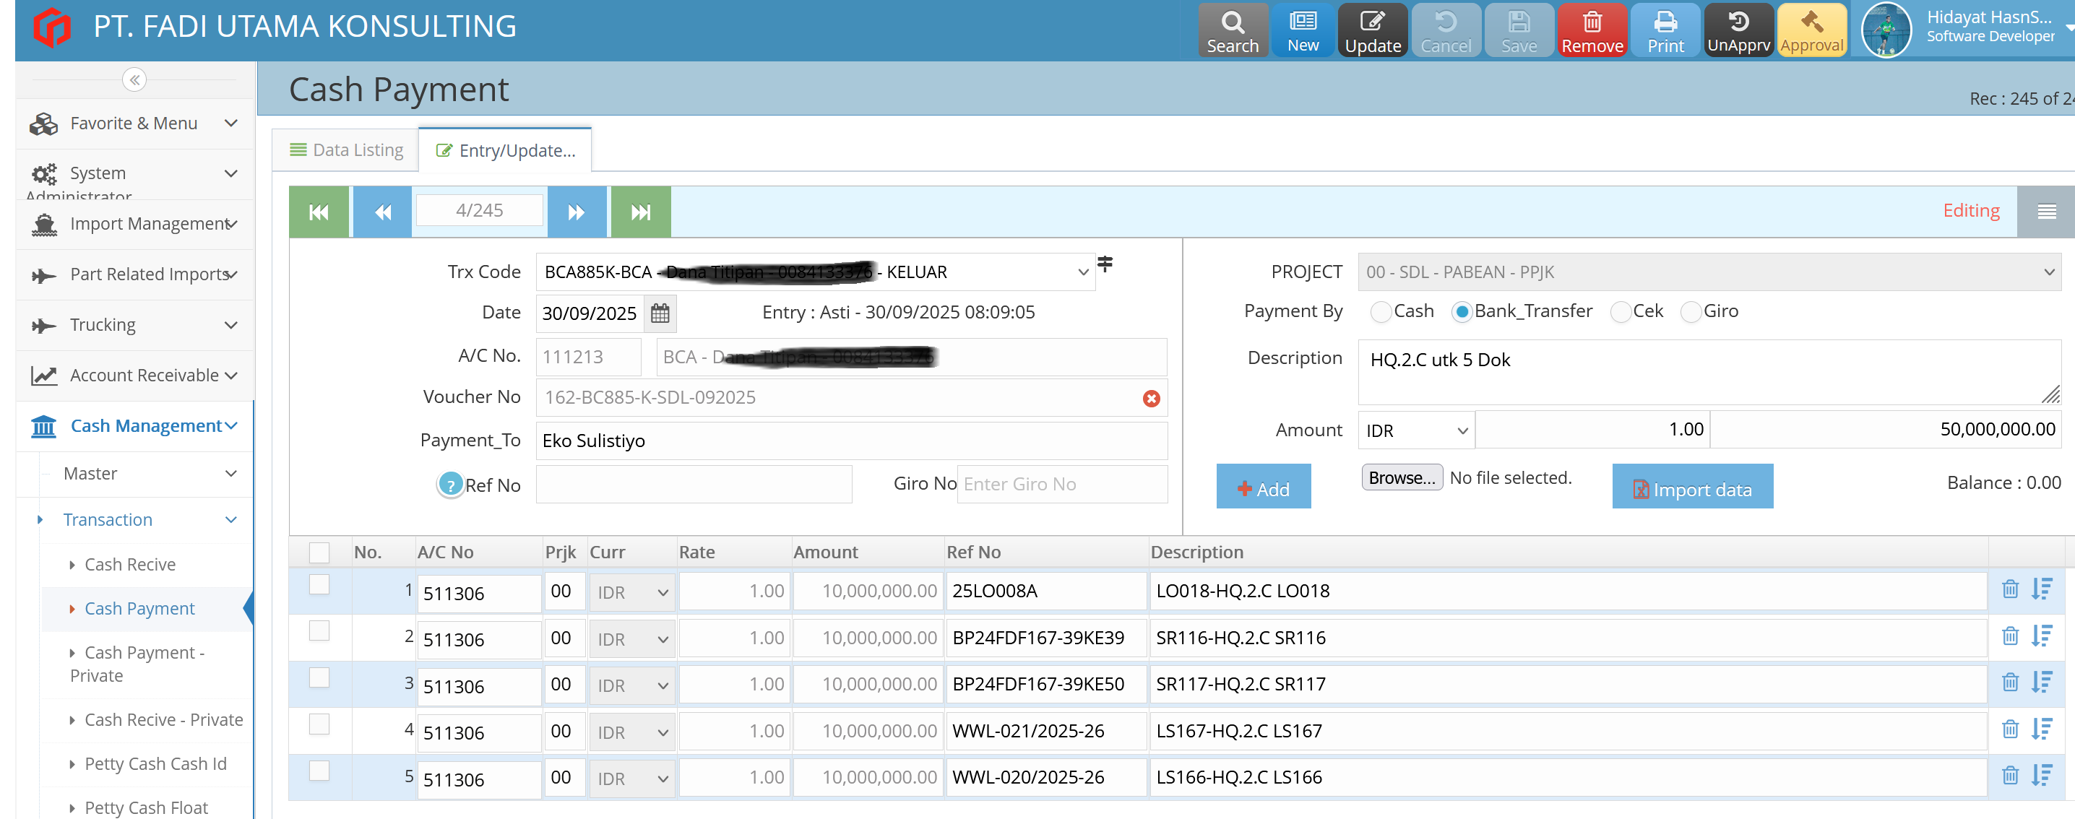Go to the next record
The image size is (2075, 819).
576,212
